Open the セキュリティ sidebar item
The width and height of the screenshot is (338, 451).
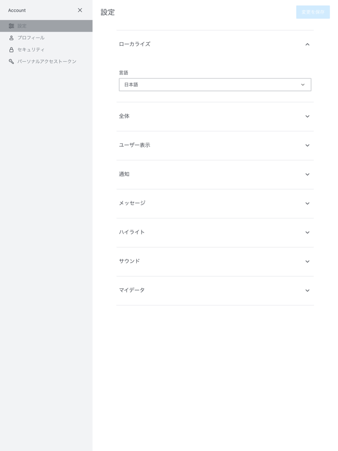[x=46, y=49]
